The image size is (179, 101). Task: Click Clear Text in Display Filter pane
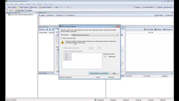coord(168,15)
